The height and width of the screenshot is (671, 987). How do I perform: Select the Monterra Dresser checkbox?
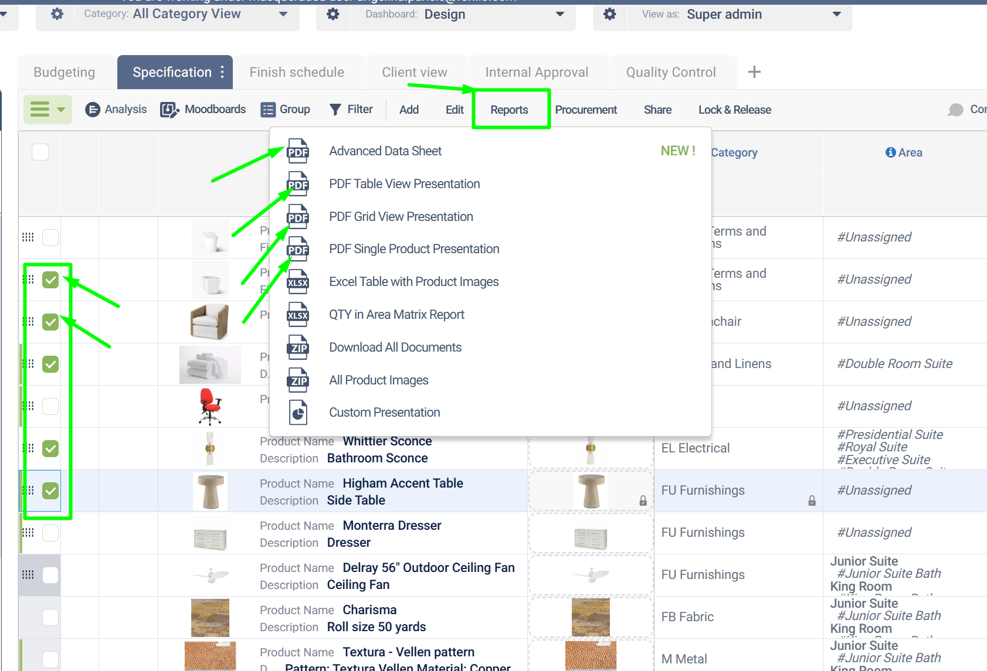pos(50,533)
